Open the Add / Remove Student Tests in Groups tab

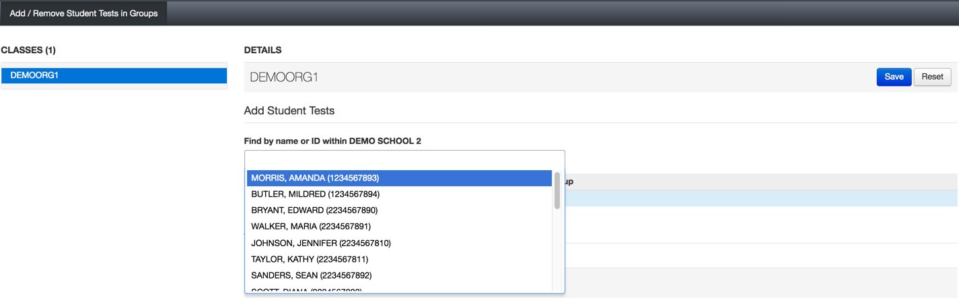[83, 13]
